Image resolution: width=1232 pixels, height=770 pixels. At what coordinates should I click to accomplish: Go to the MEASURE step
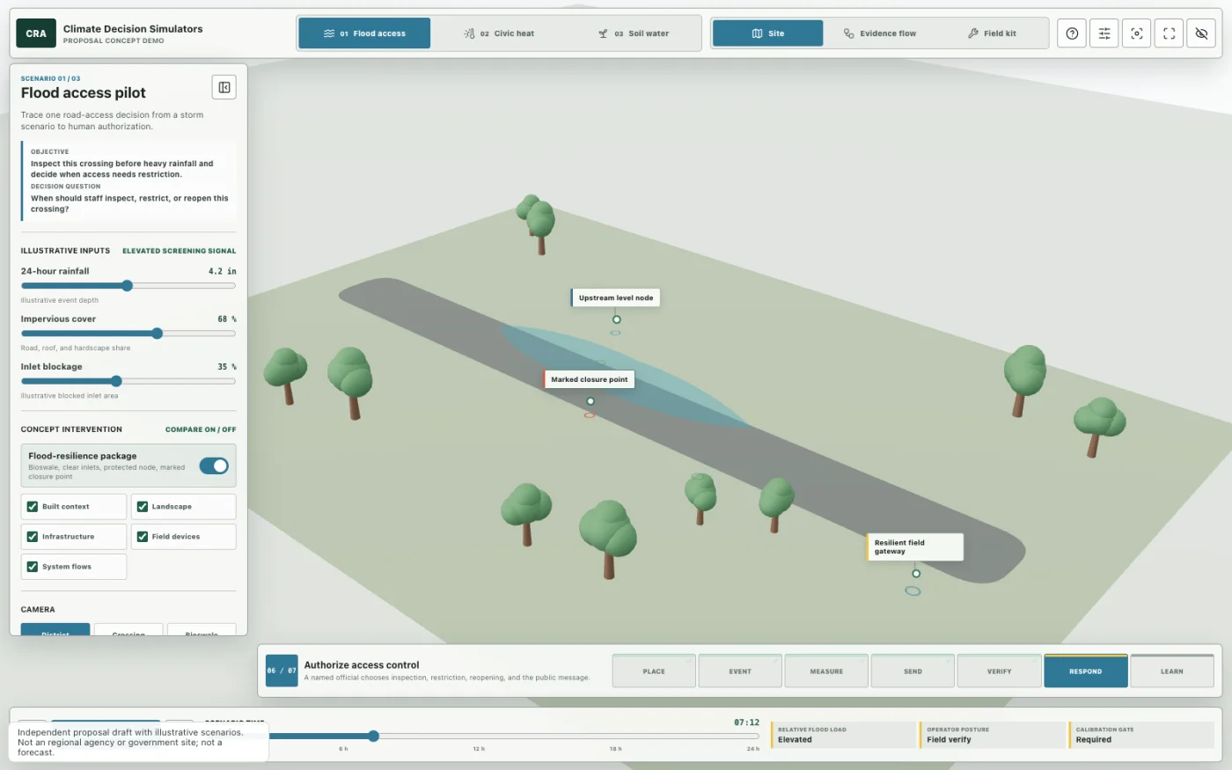(x=826, y=671)
